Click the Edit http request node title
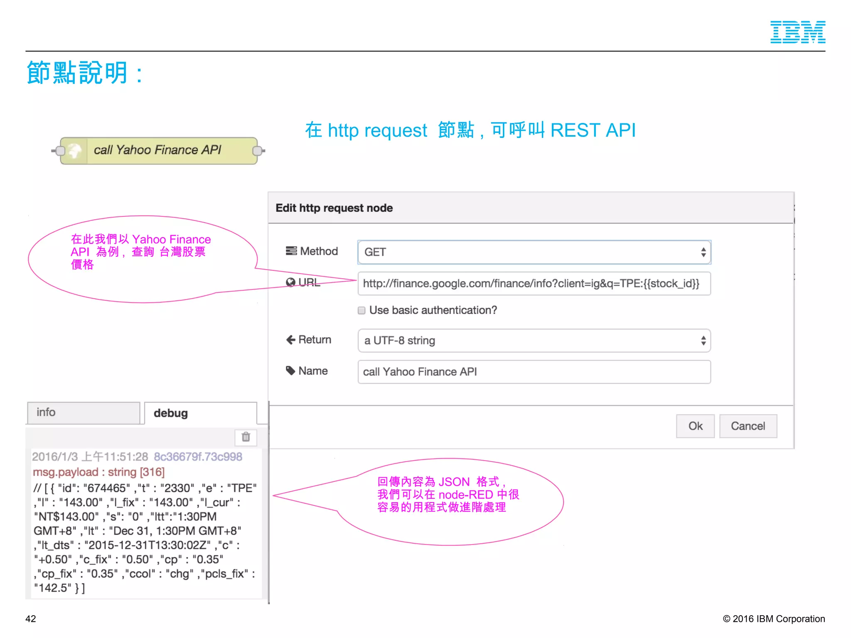Screen dimensions: 851x638 point(334,208)
